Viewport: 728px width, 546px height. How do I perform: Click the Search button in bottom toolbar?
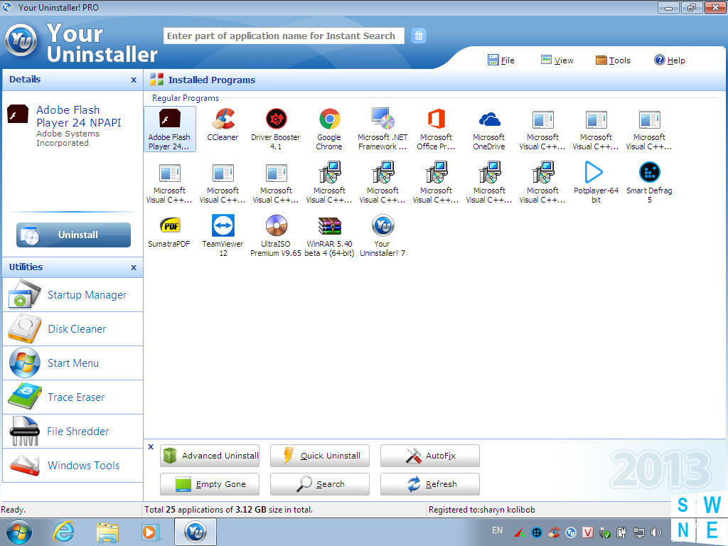[x=320, y=484]
